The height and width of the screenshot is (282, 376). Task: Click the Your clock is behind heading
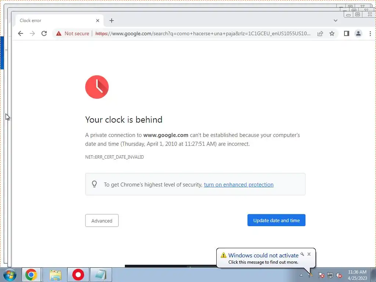tap(124, 119)
